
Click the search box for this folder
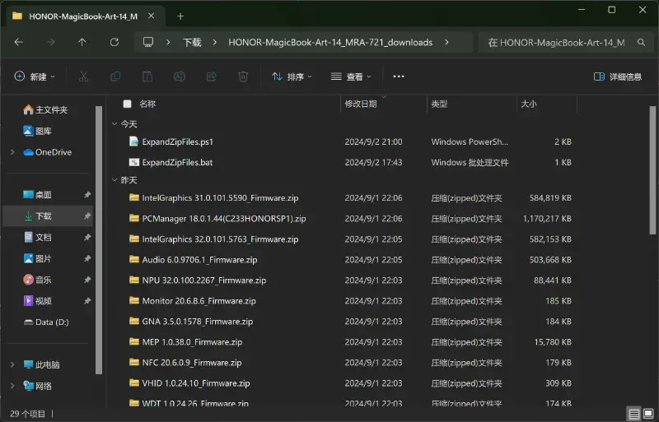point(556,42)
